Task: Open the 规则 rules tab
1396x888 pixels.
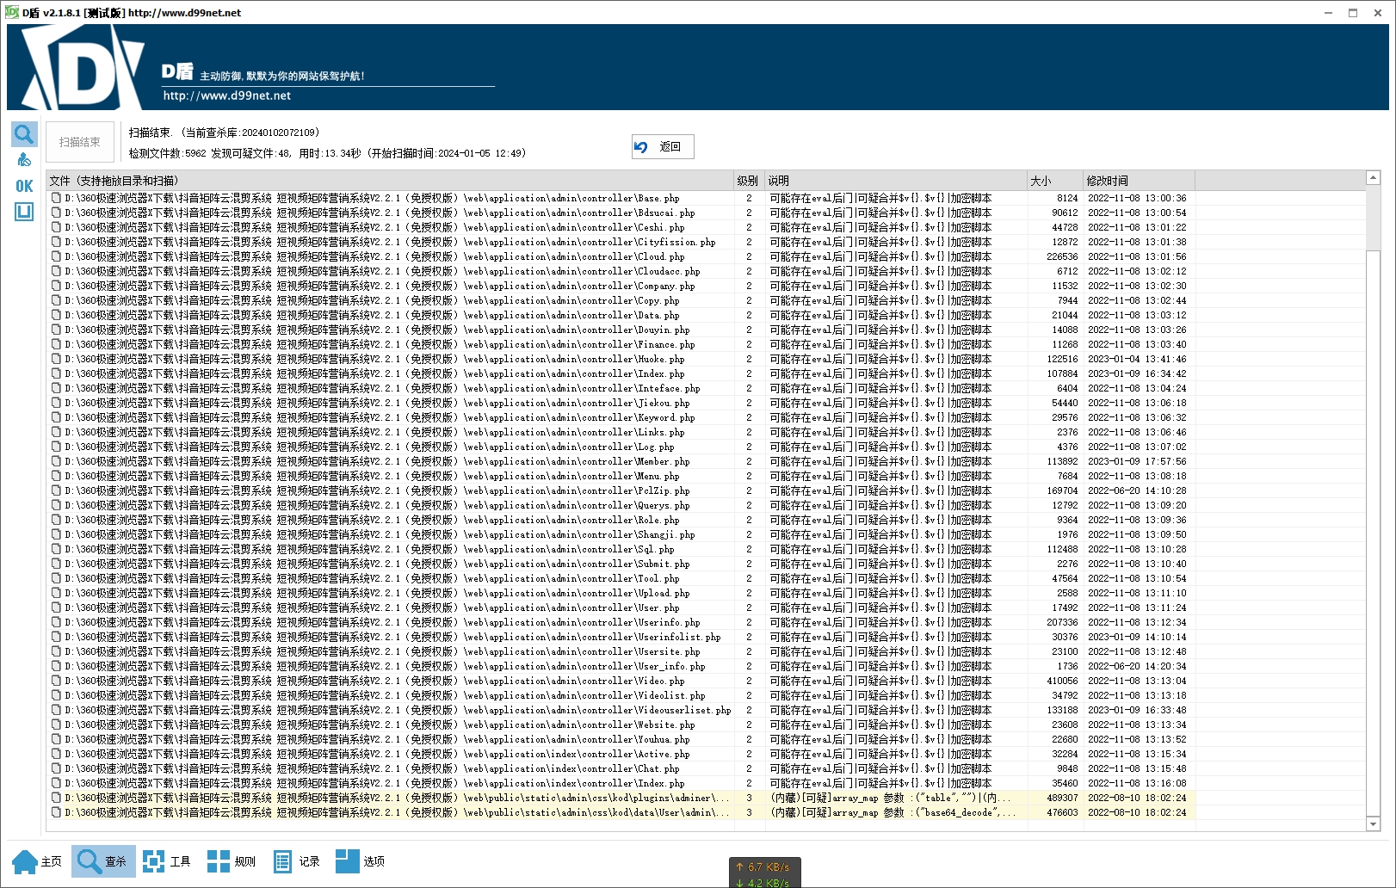Action: [x=232, y=861]
